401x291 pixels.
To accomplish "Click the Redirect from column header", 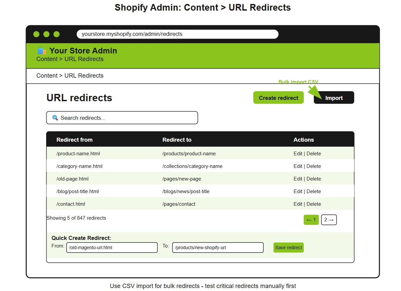I will pos(74,140).
